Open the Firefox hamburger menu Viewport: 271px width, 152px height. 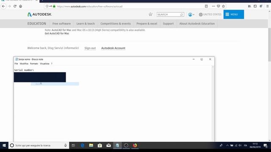pos(267,6)
